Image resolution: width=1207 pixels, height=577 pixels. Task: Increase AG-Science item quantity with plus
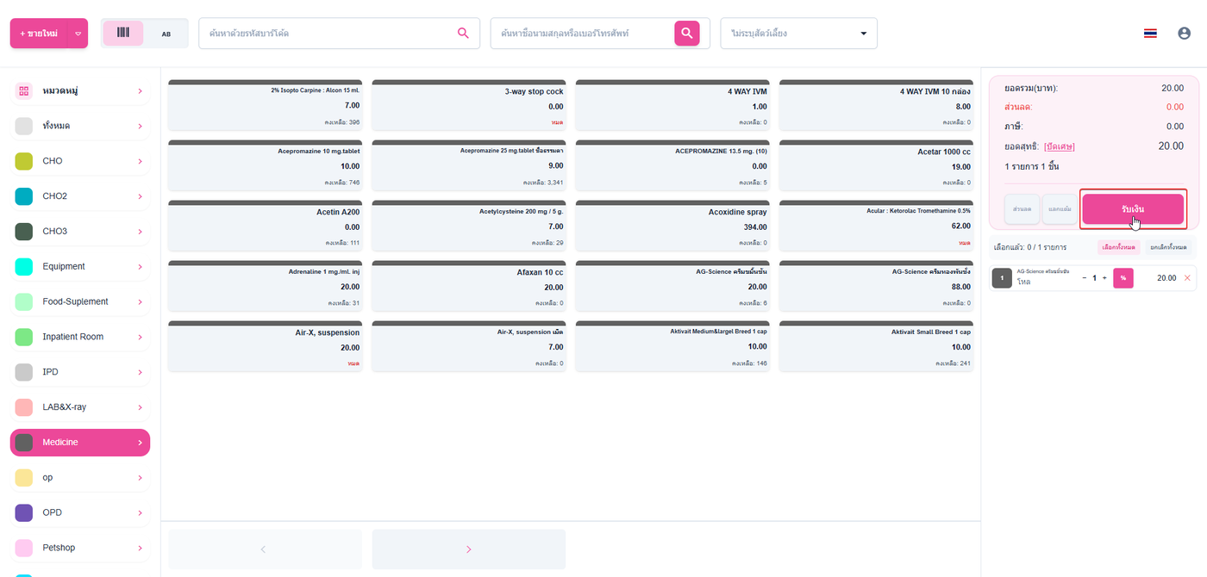(1104, 278)
